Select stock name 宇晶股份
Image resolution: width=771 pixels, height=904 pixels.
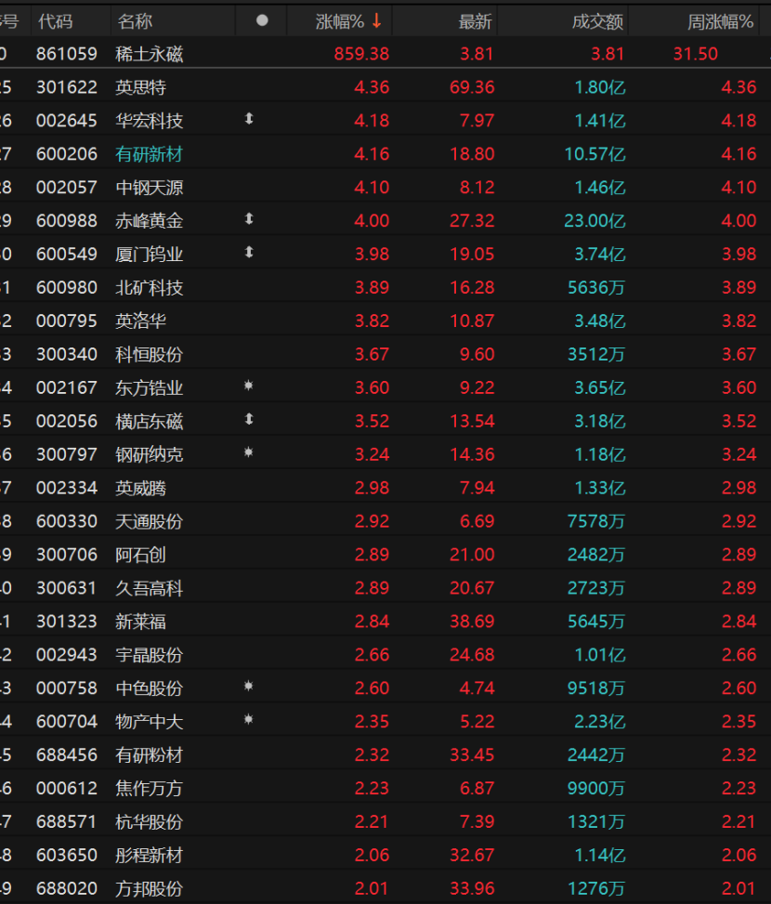click(x=150, y=655)
